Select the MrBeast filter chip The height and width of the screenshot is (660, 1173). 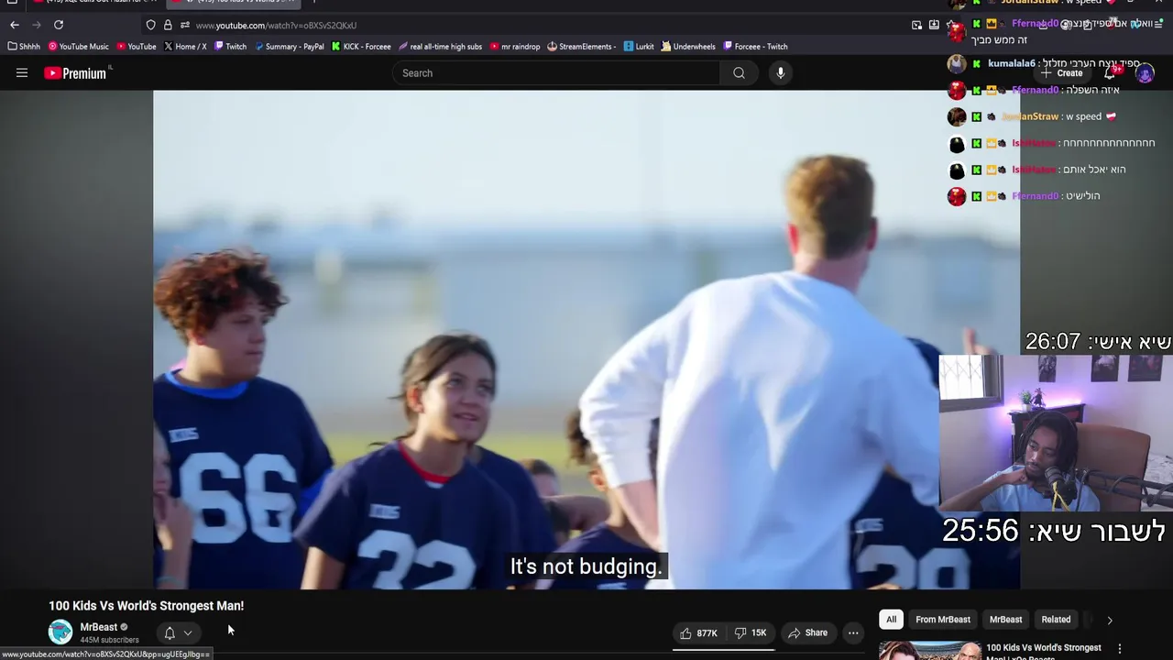click(x=1005, y=620)
